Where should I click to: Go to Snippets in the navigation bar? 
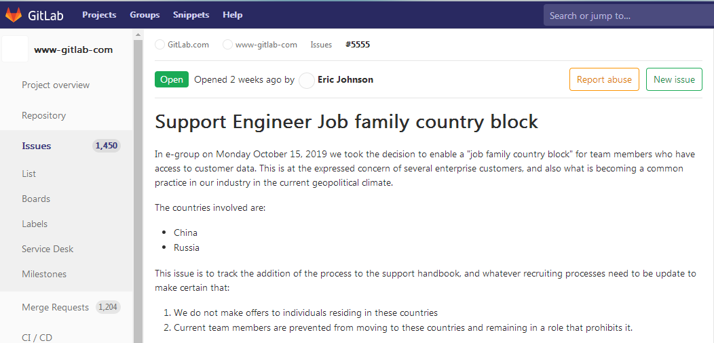tap(191, 15)
